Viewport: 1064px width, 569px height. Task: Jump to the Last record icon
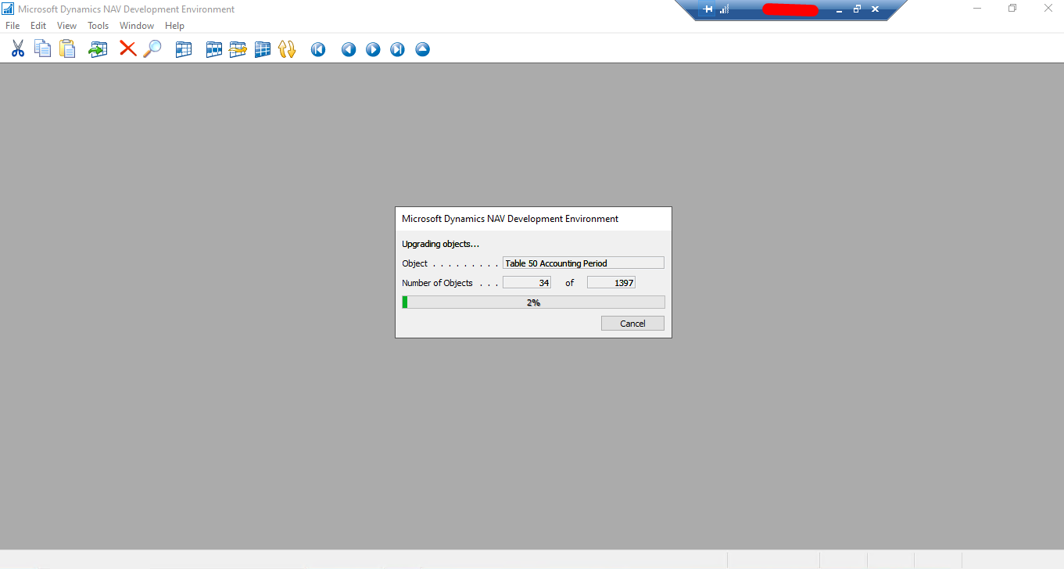tap(397, 50)
